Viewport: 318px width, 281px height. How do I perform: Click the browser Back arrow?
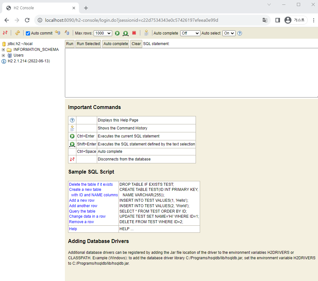click(7, 20)
